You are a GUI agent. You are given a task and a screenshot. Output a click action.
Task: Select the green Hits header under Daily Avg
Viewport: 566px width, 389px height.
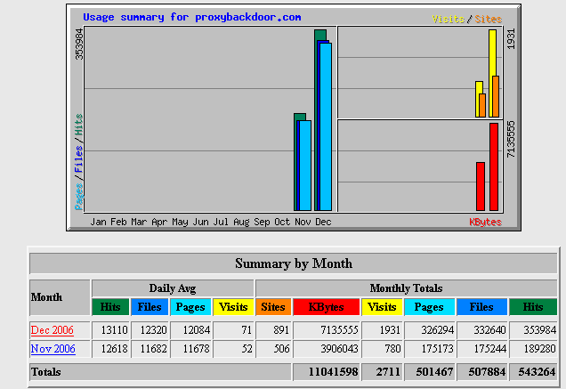[x=110, y=307]
